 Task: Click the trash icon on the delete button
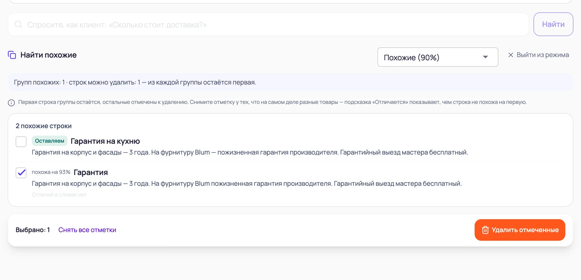pyautogui.click(x=485, y=230)
